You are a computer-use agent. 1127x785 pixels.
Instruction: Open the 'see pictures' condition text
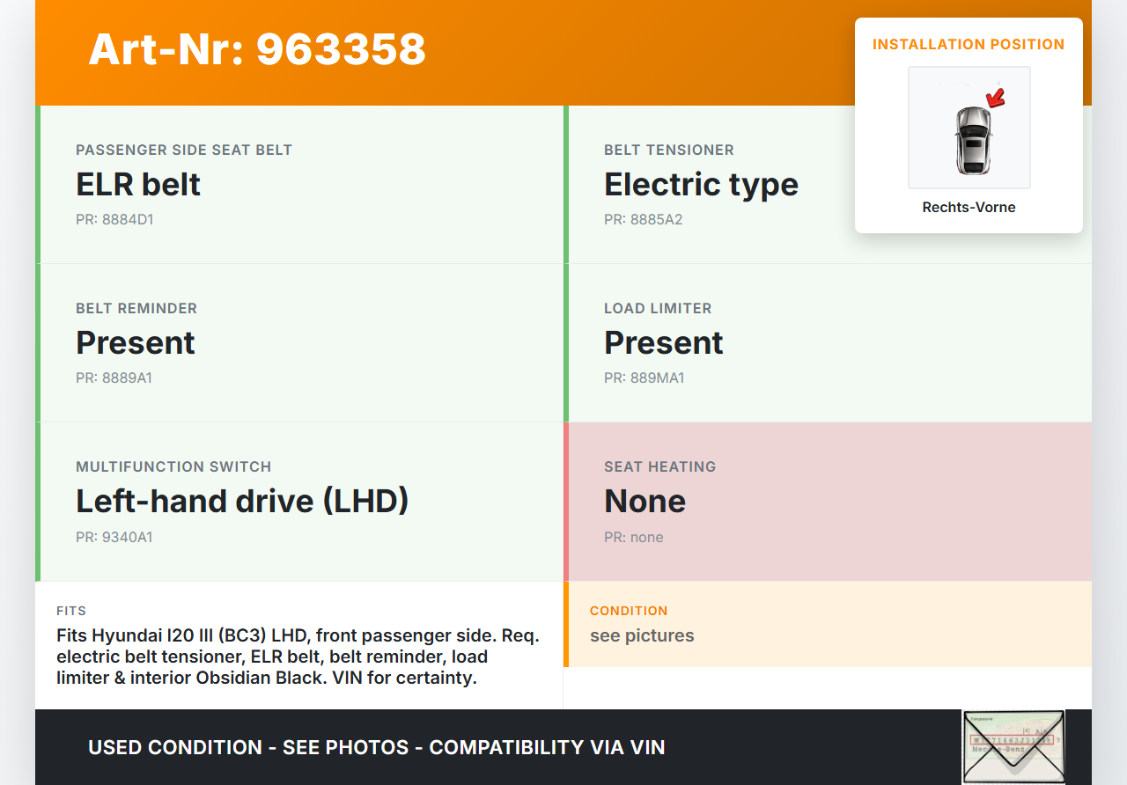pos(642,635)
